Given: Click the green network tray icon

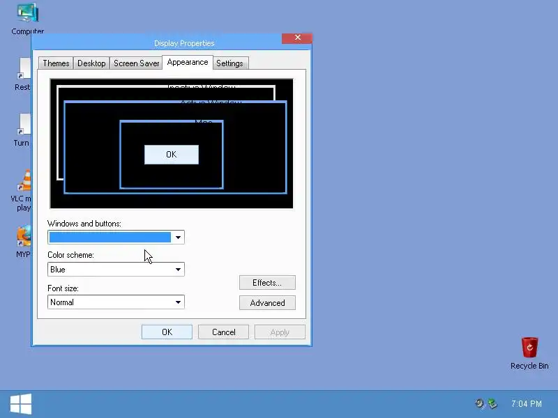Looking at the screenshot, I should [492, 404].
